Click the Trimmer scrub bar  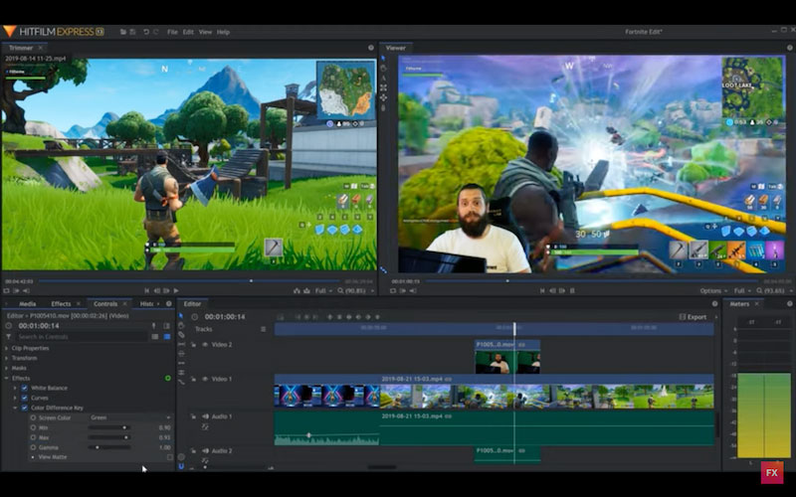pyautogui.click(x=189, y=281)
